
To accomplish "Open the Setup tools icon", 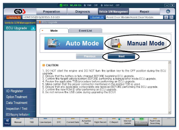I will pyautogui.click(x=7, y=122).
